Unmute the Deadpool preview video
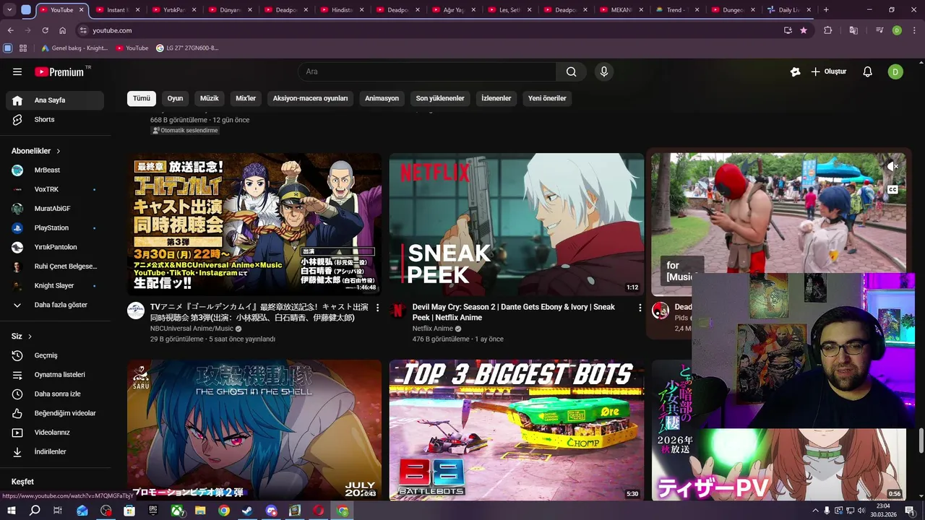Screen dimensions: 925x520 (x=892, y=166)
